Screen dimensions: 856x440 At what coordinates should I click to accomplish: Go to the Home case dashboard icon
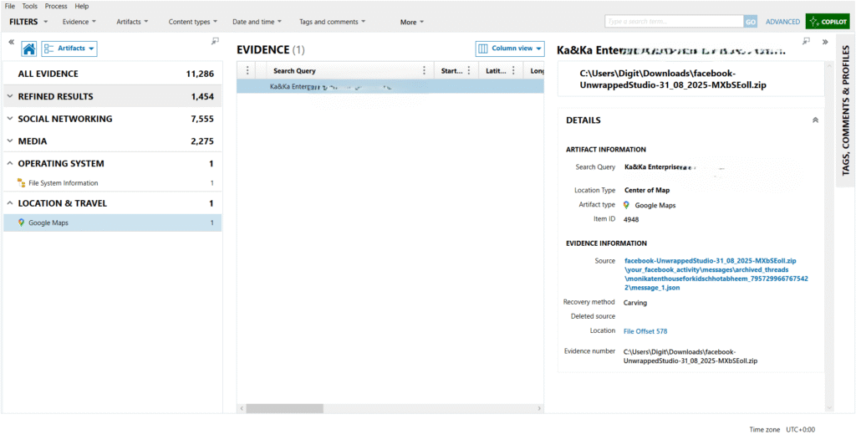coord(29,49)
